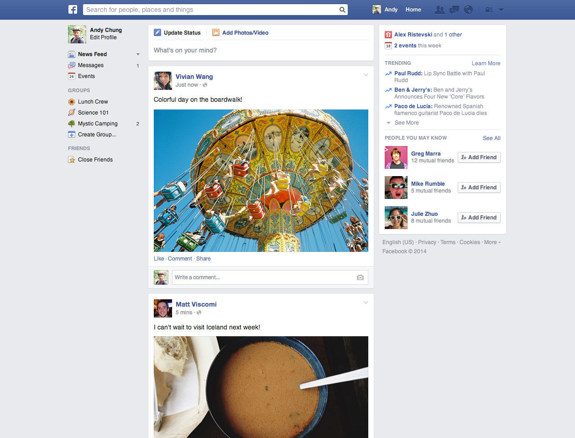Like Vivian Wang's boardwalk post
The height and width of the screenshot is (438, 575).
pyautogui.click(x=158, y=258)
